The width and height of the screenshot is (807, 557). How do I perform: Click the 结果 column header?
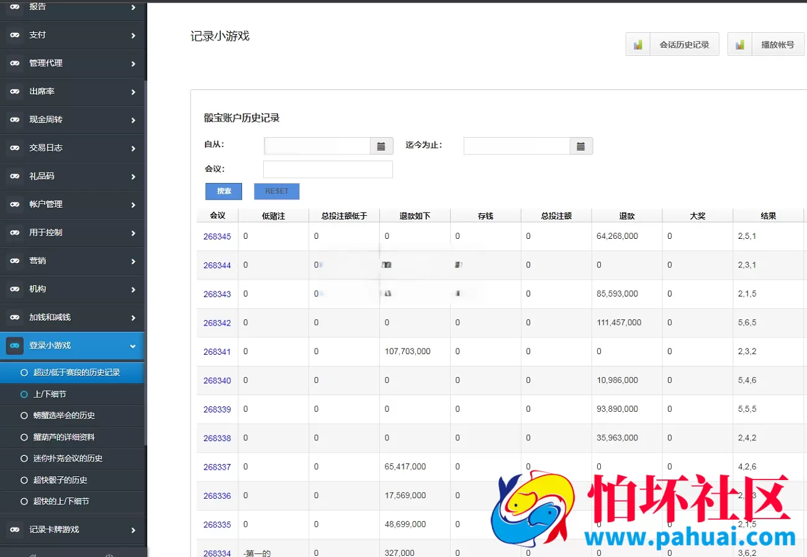(x=769, y=216)
